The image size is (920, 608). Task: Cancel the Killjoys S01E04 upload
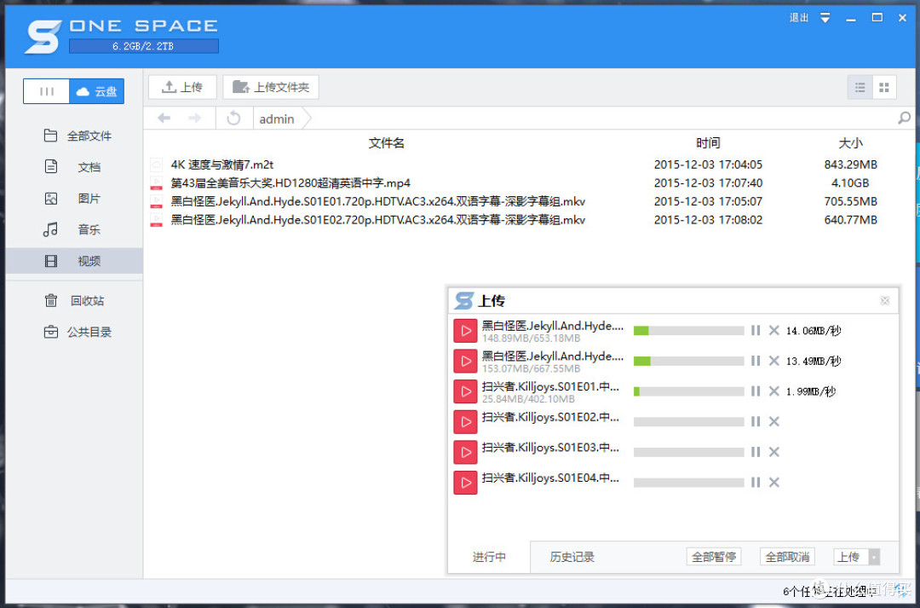[773, 483]
